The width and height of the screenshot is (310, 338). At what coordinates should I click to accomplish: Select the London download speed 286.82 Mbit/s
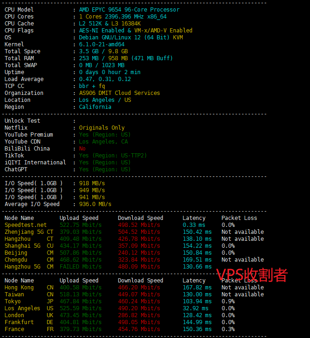(139, 315)
